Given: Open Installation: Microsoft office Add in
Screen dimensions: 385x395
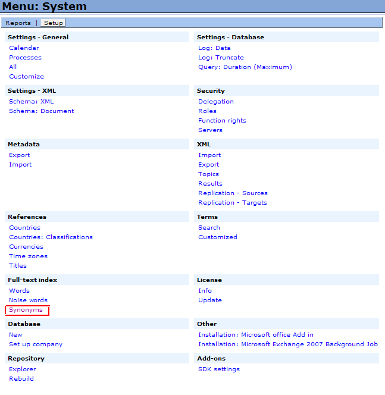Looking at the screenshot, I should 255,335.
